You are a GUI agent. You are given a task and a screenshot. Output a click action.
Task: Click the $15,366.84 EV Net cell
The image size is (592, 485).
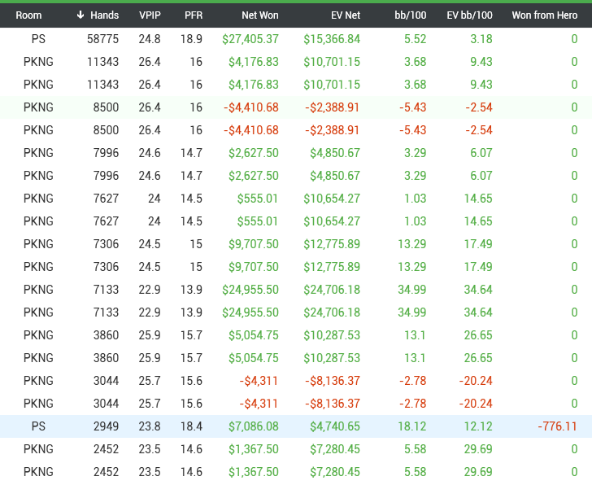point(332,39)
